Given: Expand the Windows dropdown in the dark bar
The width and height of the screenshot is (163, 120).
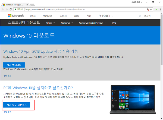Looking at the screenshot, I should pos(67,23).
